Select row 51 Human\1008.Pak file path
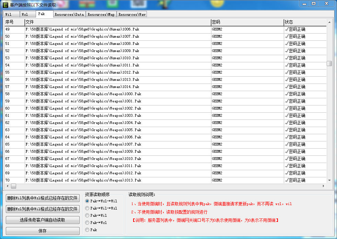Image resolution: width=337 pixels, height=239 pixels. [x=82, y=44]
